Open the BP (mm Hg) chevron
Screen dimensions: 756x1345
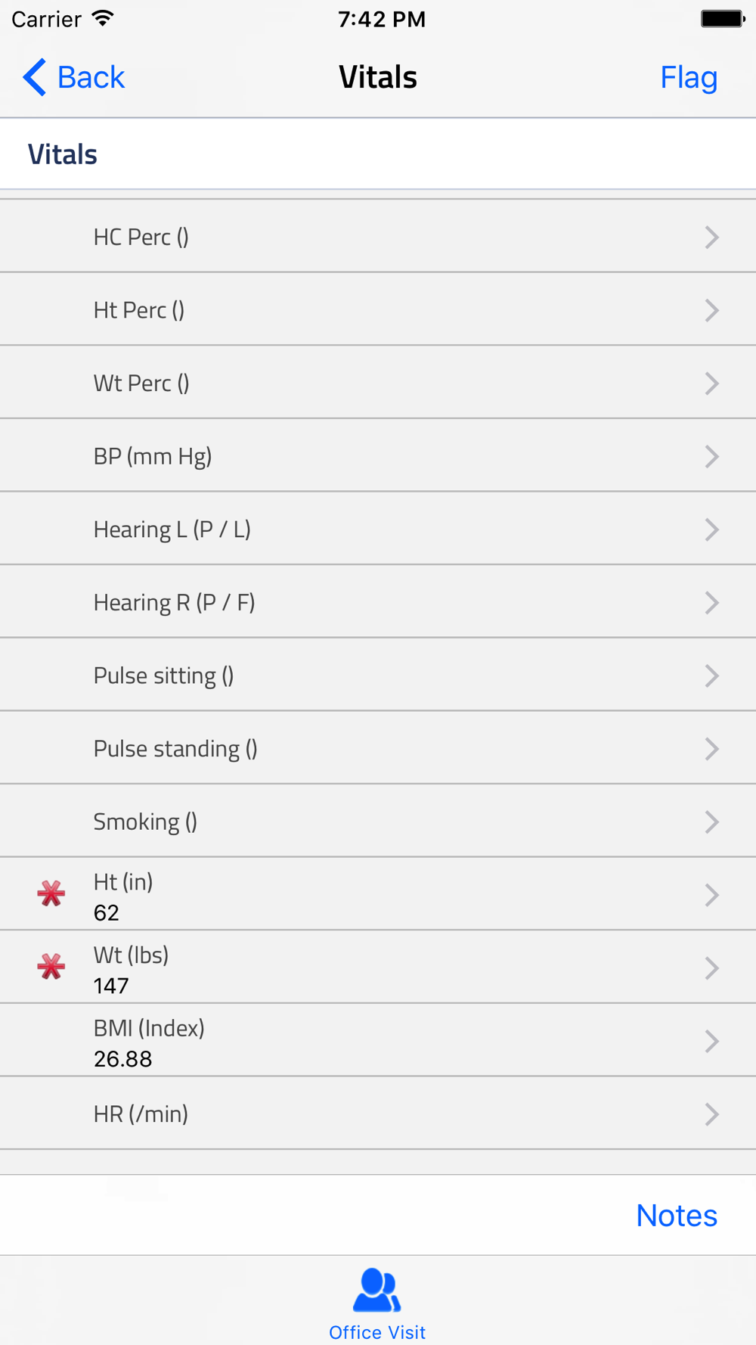(x=711, y=457)
